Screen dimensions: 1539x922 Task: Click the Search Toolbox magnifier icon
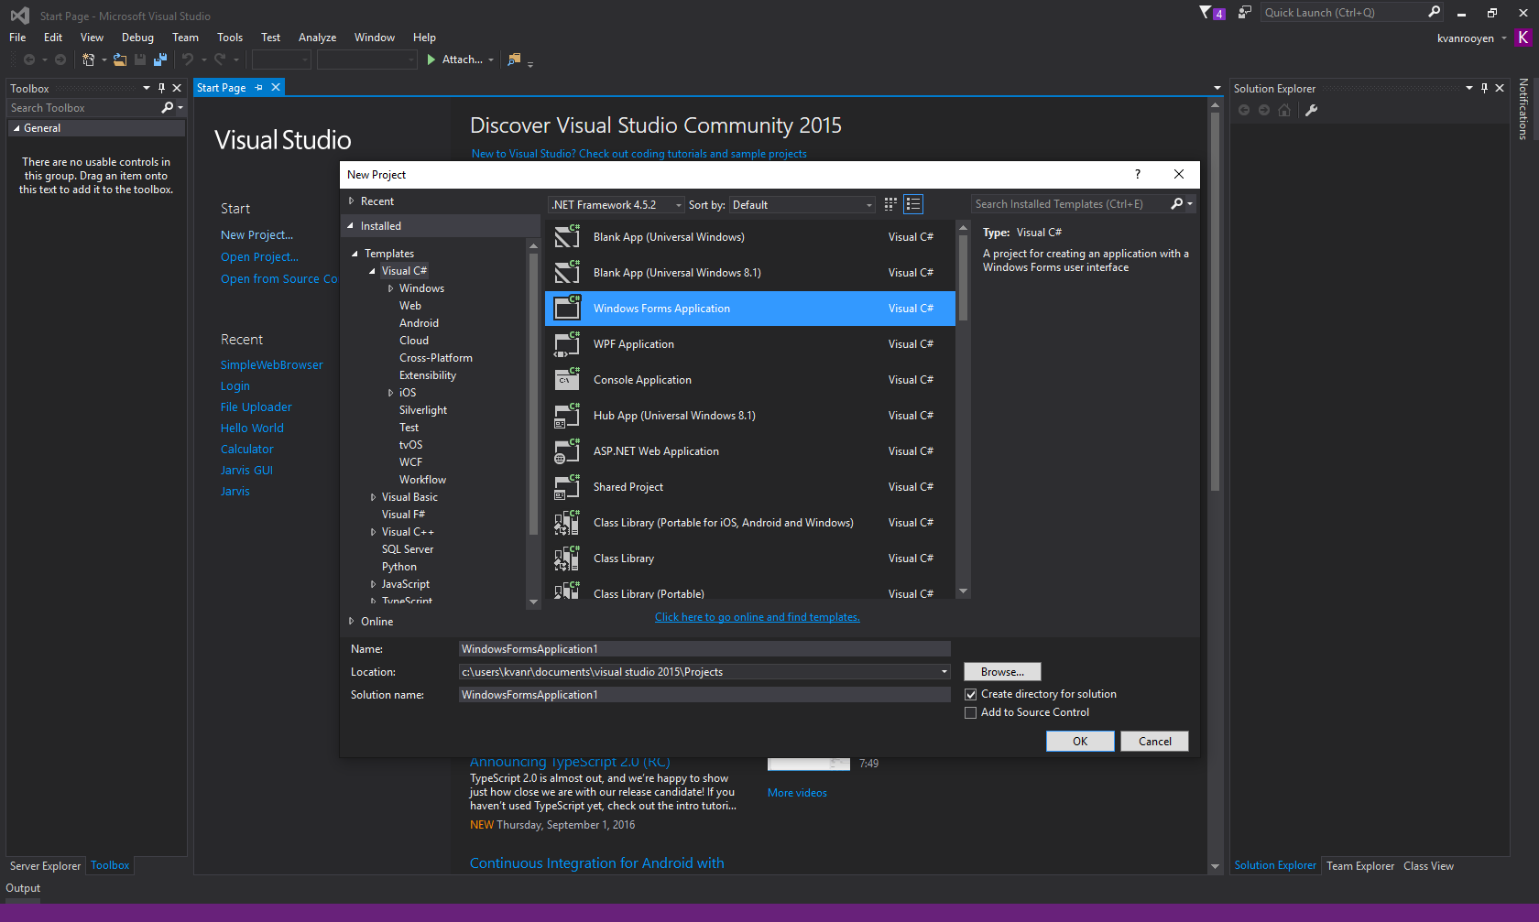pos(168,108)
